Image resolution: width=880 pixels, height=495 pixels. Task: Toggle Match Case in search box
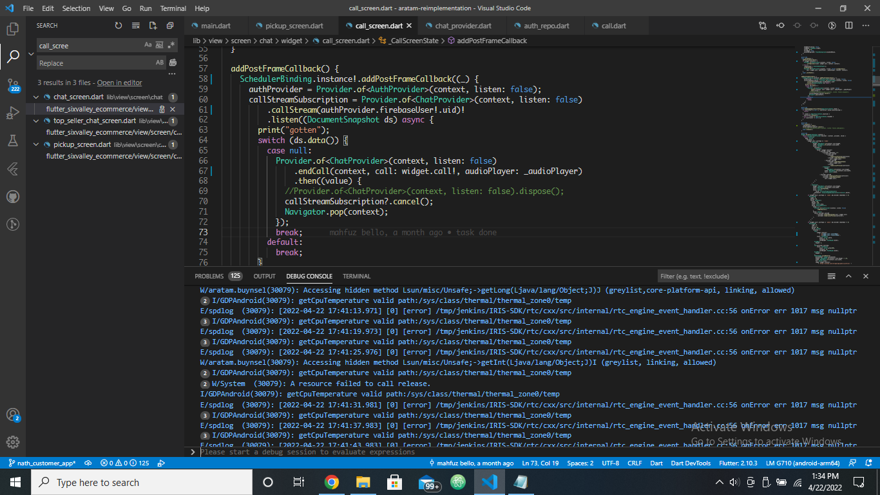[148, 45]
